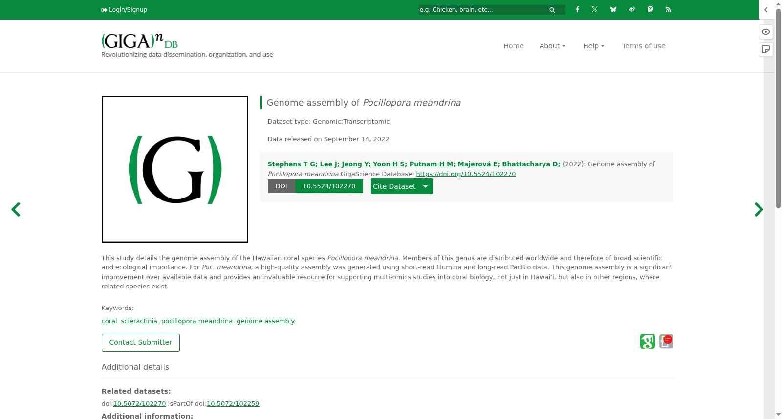This screenshot has height=419, width=782.
Task: Click the Login/Signup link
Action: (124, 10)
